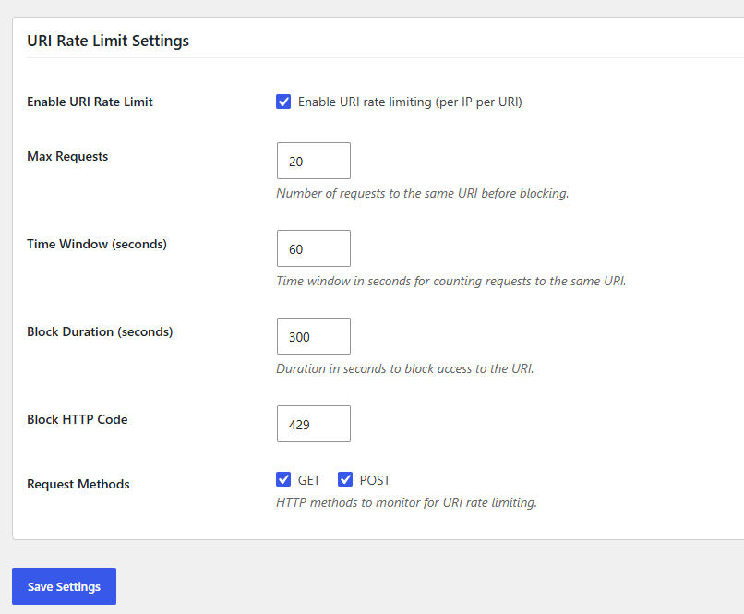Click the Max Requests input field
The image size is (744, 614).
(314, 161)
